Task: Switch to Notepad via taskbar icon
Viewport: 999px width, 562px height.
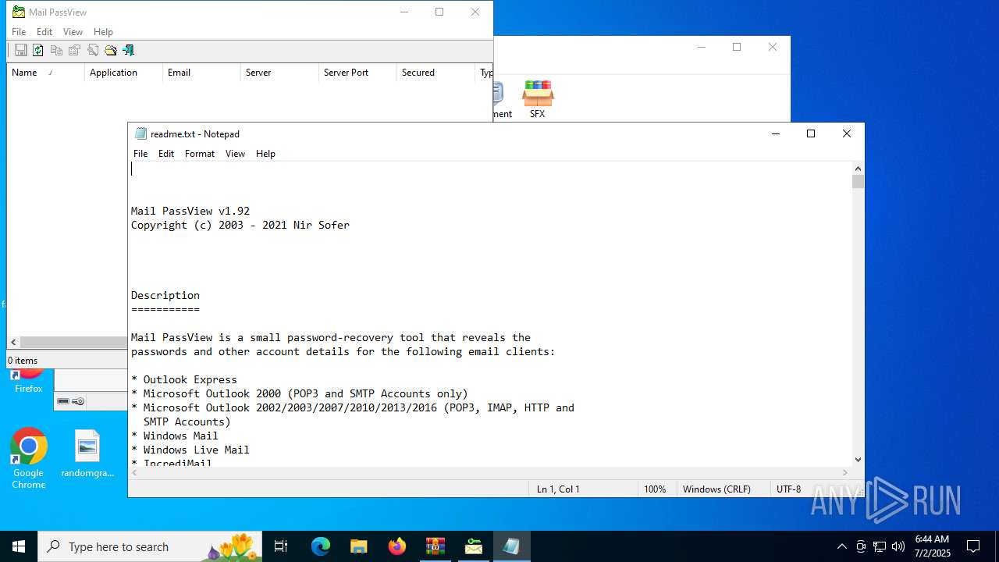Action: click(x=512, y=546)
